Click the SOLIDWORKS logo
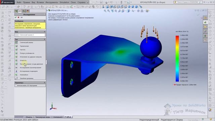 pyautogui.click(x=7, y=2)
